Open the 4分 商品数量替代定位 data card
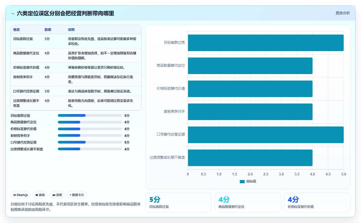This screenshot has width=361, height=223. point(248,202)
